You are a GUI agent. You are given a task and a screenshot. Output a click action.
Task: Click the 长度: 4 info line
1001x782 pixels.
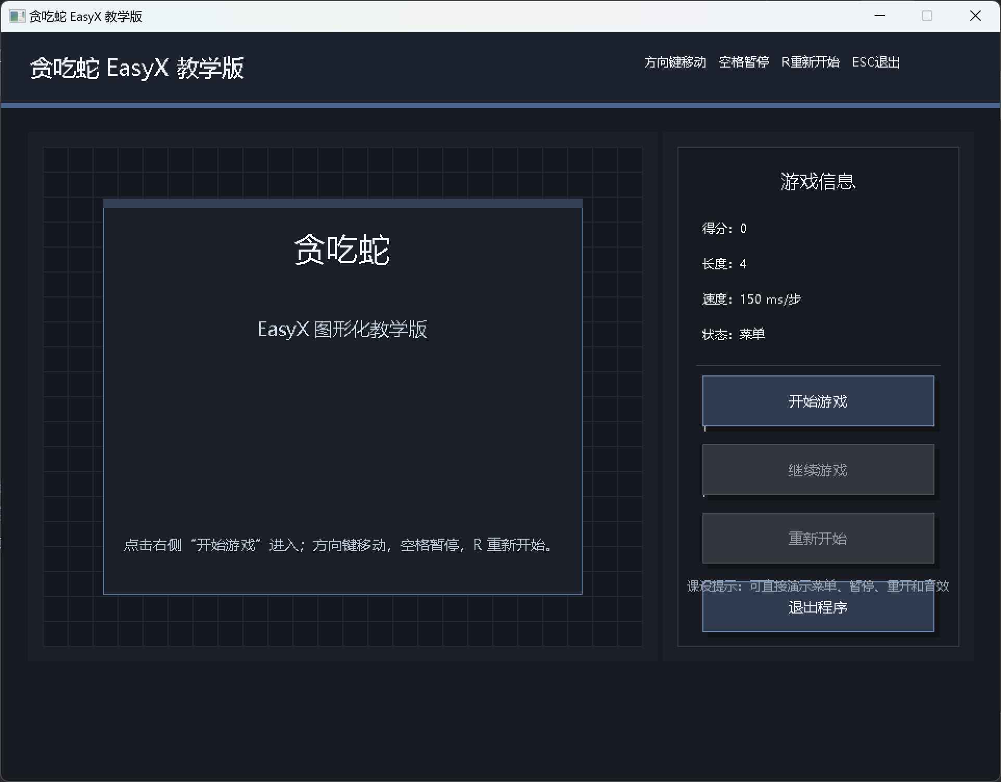coord(724,264)
